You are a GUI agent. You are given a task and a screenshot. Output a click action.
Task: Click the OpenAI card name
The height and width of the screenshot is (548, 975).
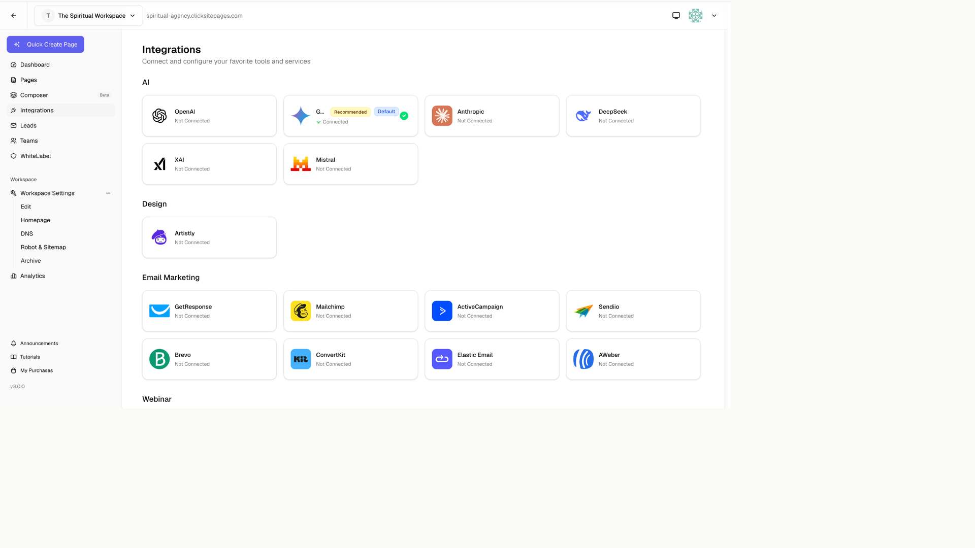(185, 112)
